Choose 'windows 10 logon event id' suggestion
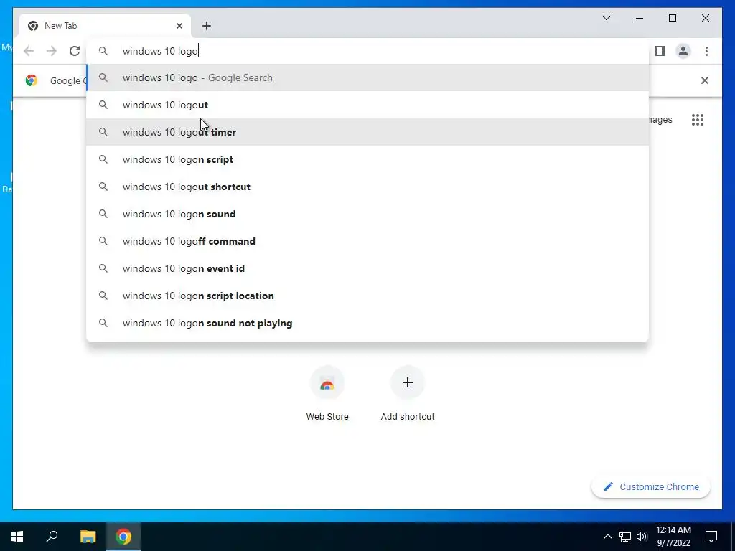 367,268
